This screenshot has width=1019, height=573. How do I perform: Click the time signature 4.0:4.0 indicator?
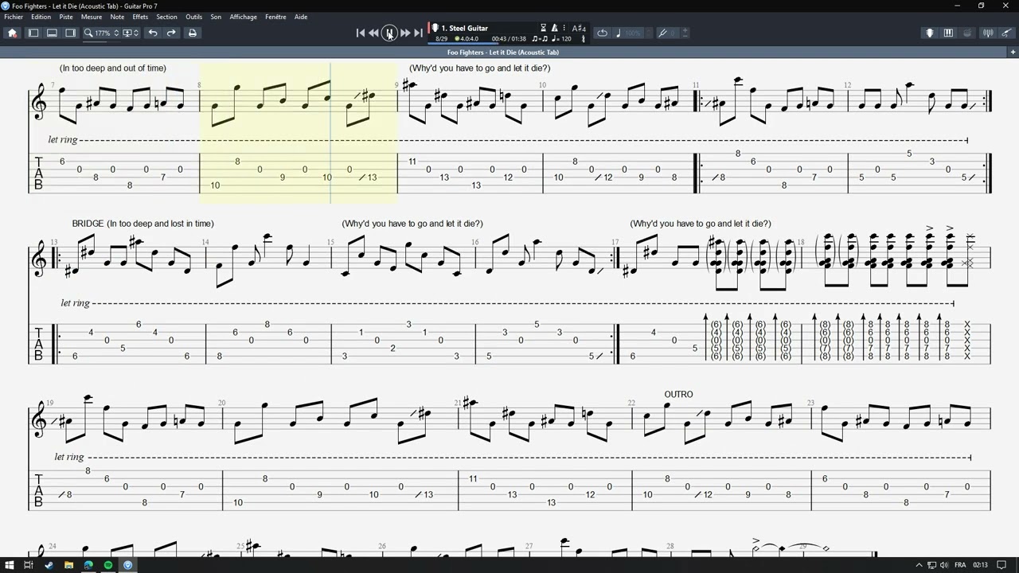(x=467, y=38)
